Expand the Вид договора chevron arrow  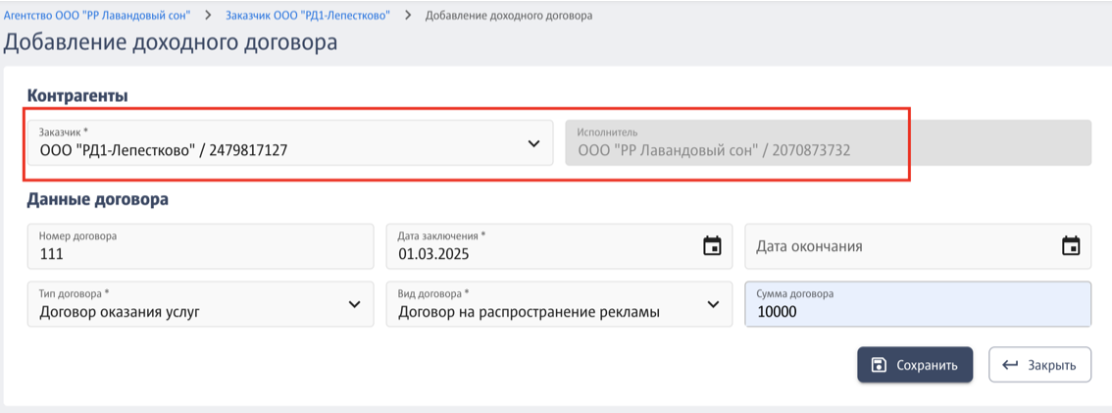pos(714,304)
